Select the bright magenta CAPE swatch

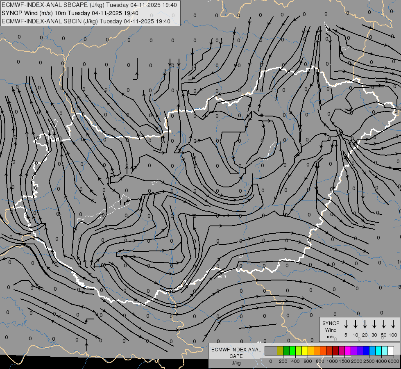[348, 351]
